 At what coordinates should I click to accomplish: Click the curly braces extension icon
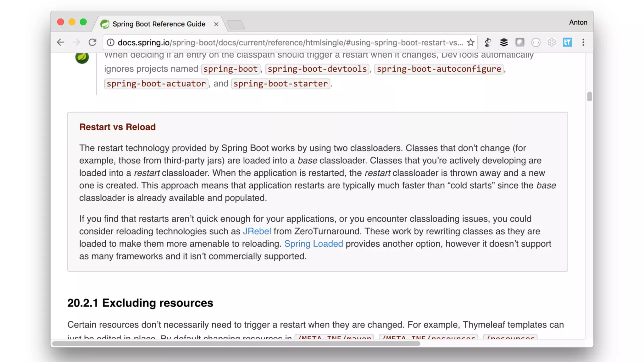coord(536,42)
